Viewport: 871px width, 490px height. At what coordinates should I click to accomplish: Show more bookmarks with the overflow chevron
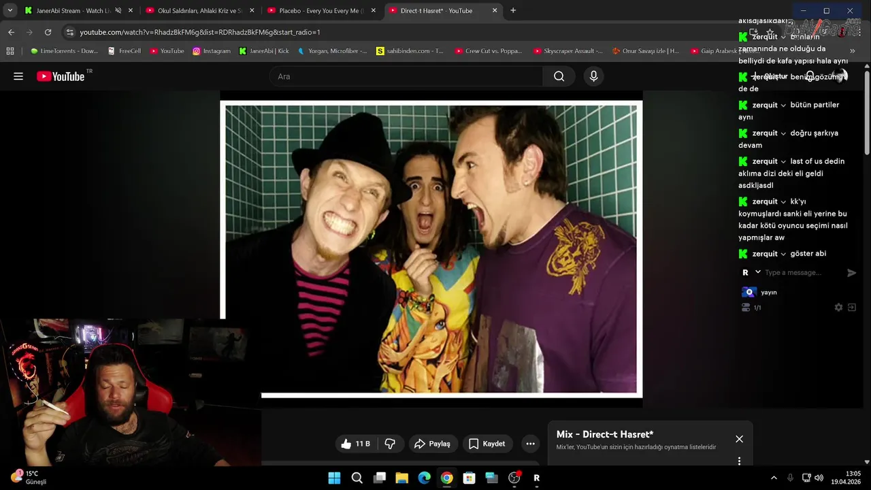pos(852,51)
